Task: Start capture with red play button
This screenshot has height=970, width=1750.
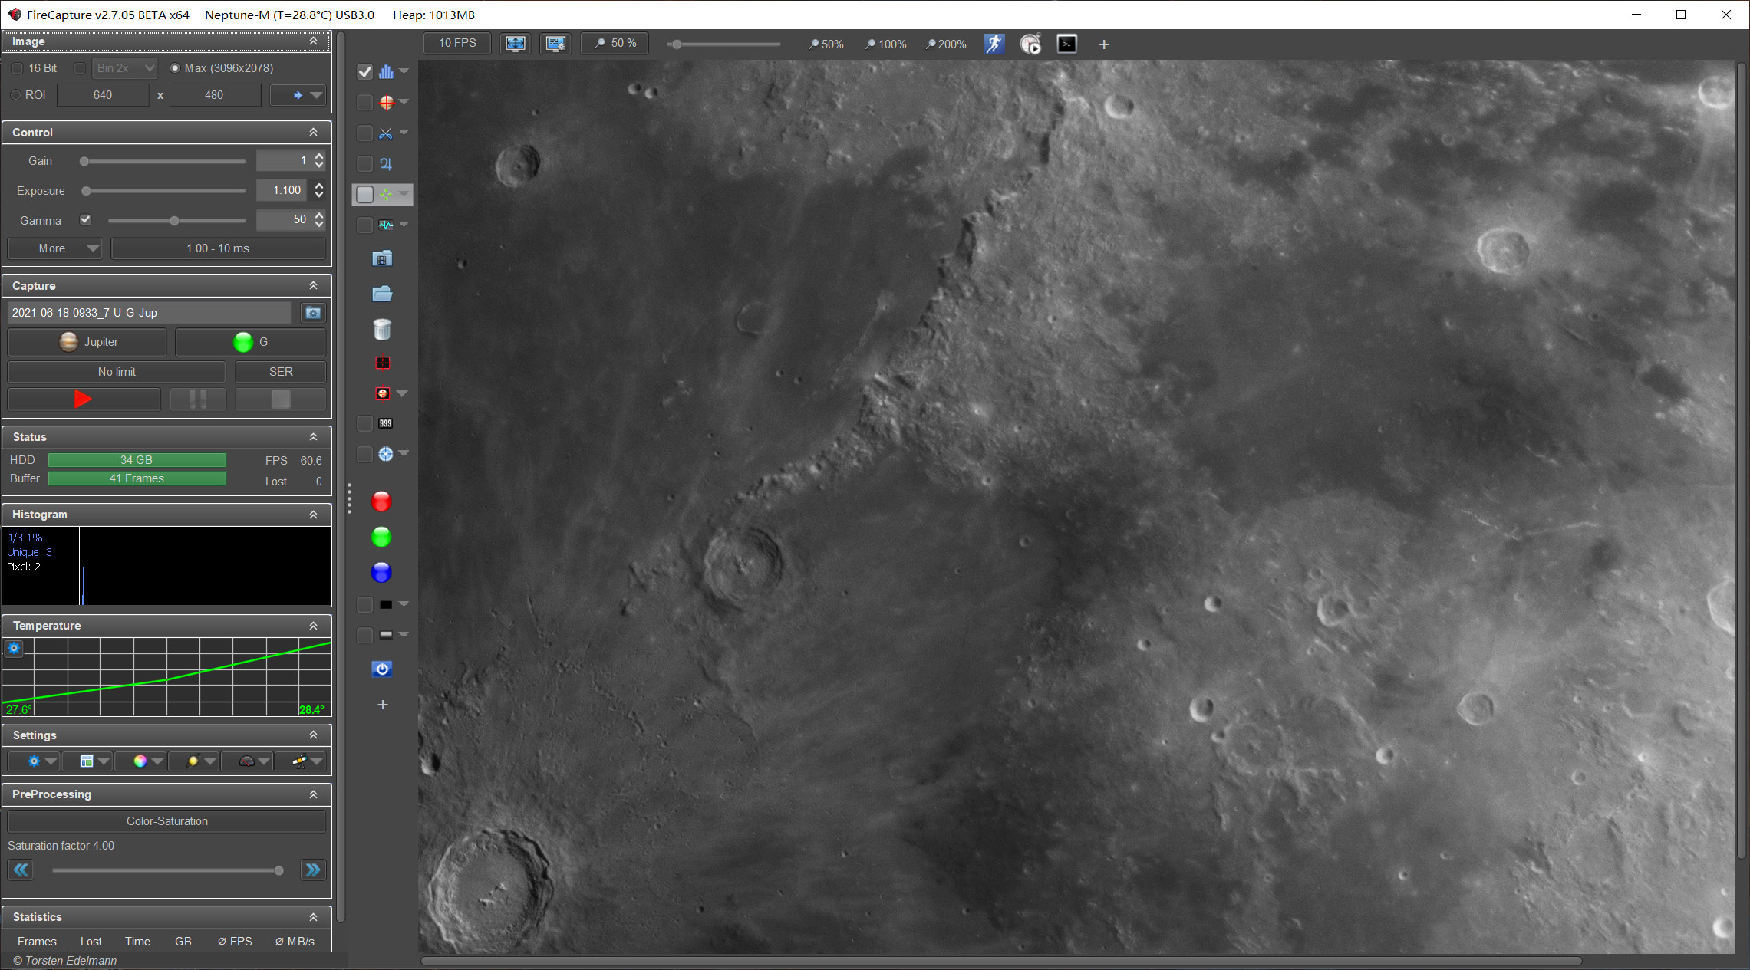Action: tap(84, 399)
